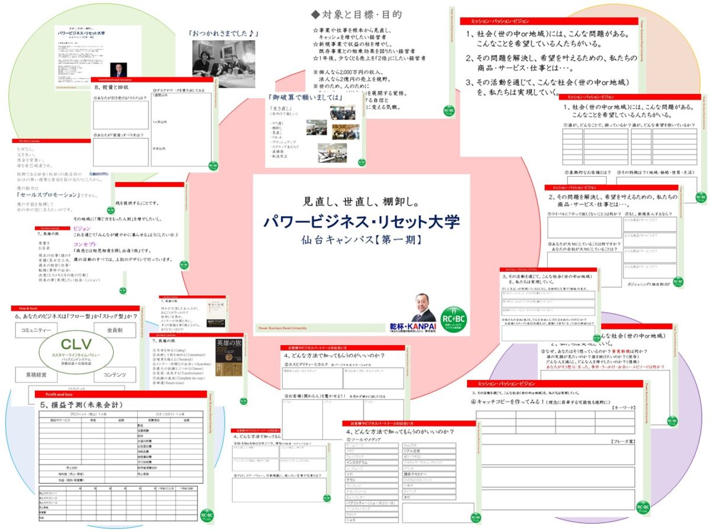Open the top seminar photo on 御破算 slide
This screenshot has height=532, width=710.
(342, 113)
